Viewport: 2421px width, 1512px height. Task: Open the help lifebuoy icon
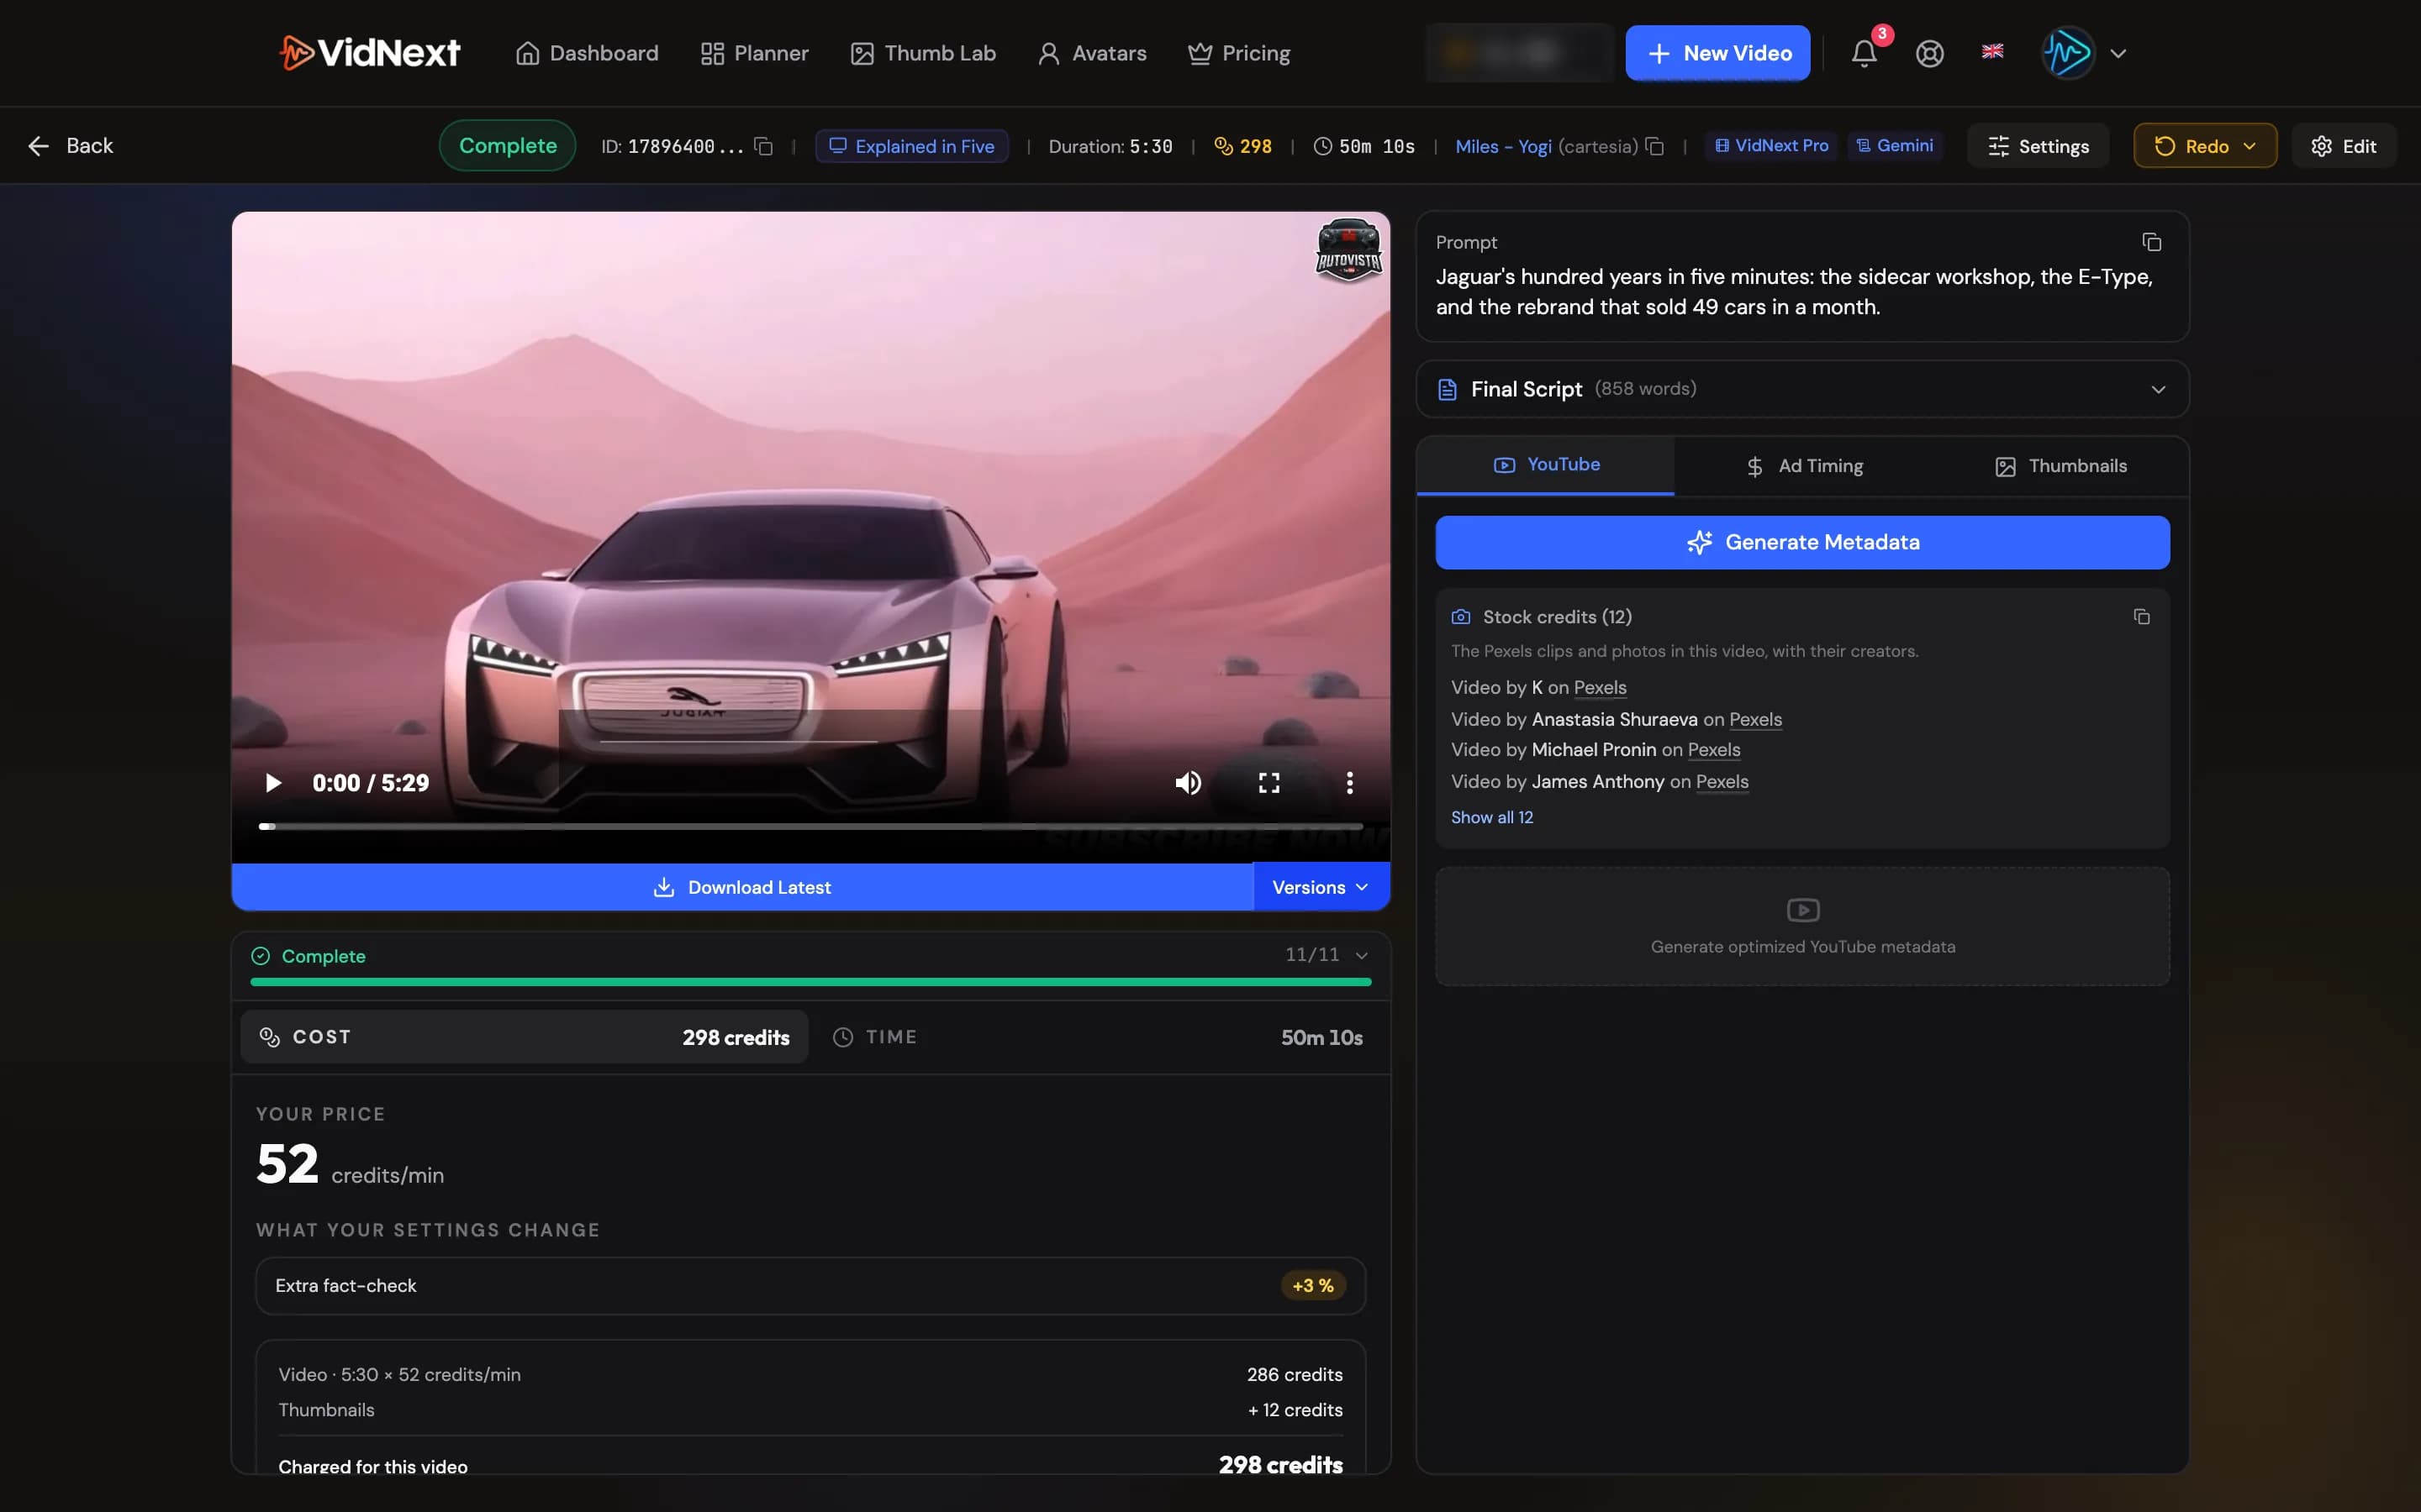1930,53
